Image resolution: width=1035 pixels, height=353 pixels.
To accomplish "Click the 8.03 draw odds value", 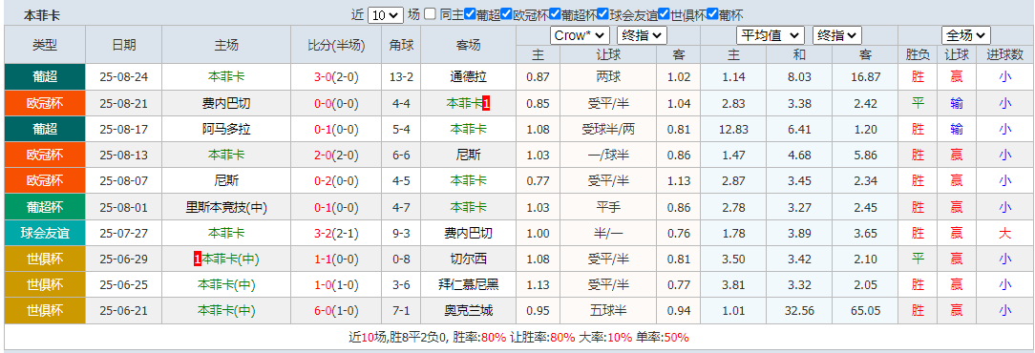I will tap(799, 77).
